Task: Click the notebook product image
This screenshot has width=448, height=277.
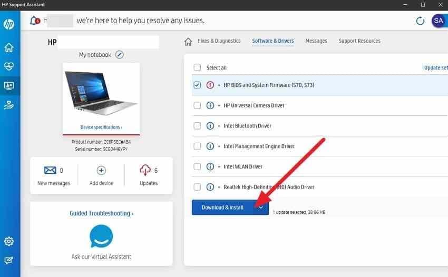Action: (101, 93)
